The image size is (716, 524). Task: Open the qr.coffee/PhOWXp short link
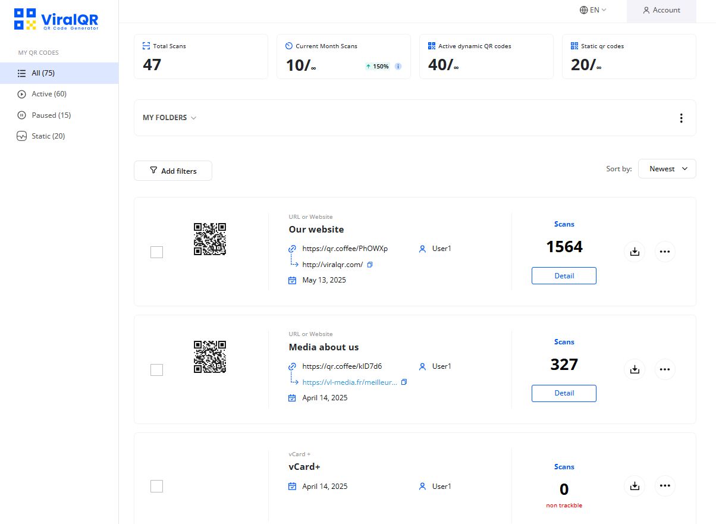pyautogui.click(x=345, y=249)
